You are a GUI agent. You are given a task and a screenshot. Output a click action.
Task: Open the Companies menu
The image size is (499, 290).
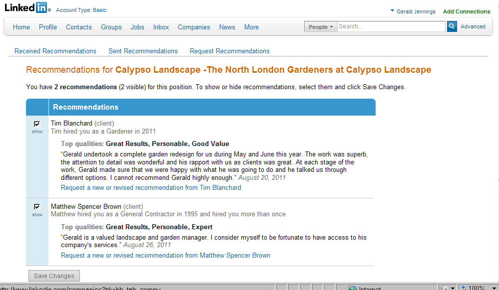(x=194, y=27)
